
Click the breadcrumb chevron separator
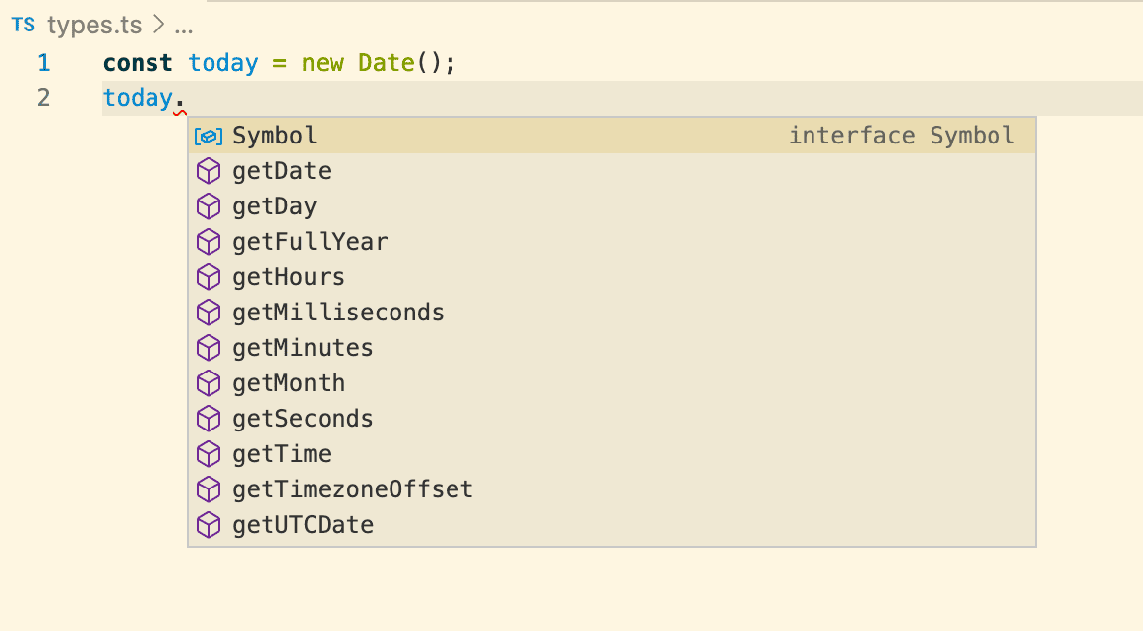tap(158, 26)
